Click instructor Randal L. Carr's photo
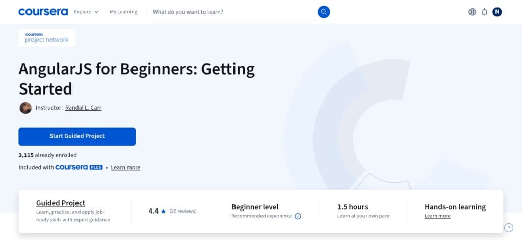Screen dimensions: 522x240 [x=25, y=108]
